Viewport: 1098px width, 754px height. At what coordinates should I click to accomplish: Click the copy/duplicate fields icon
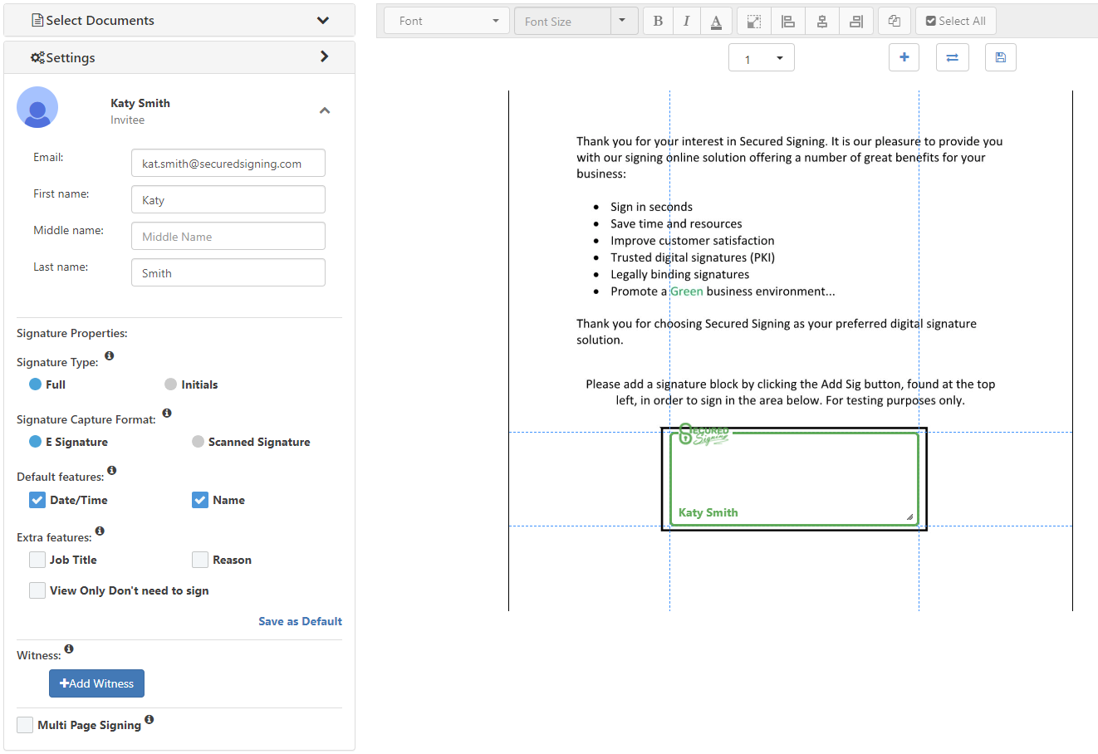[895, 21]
